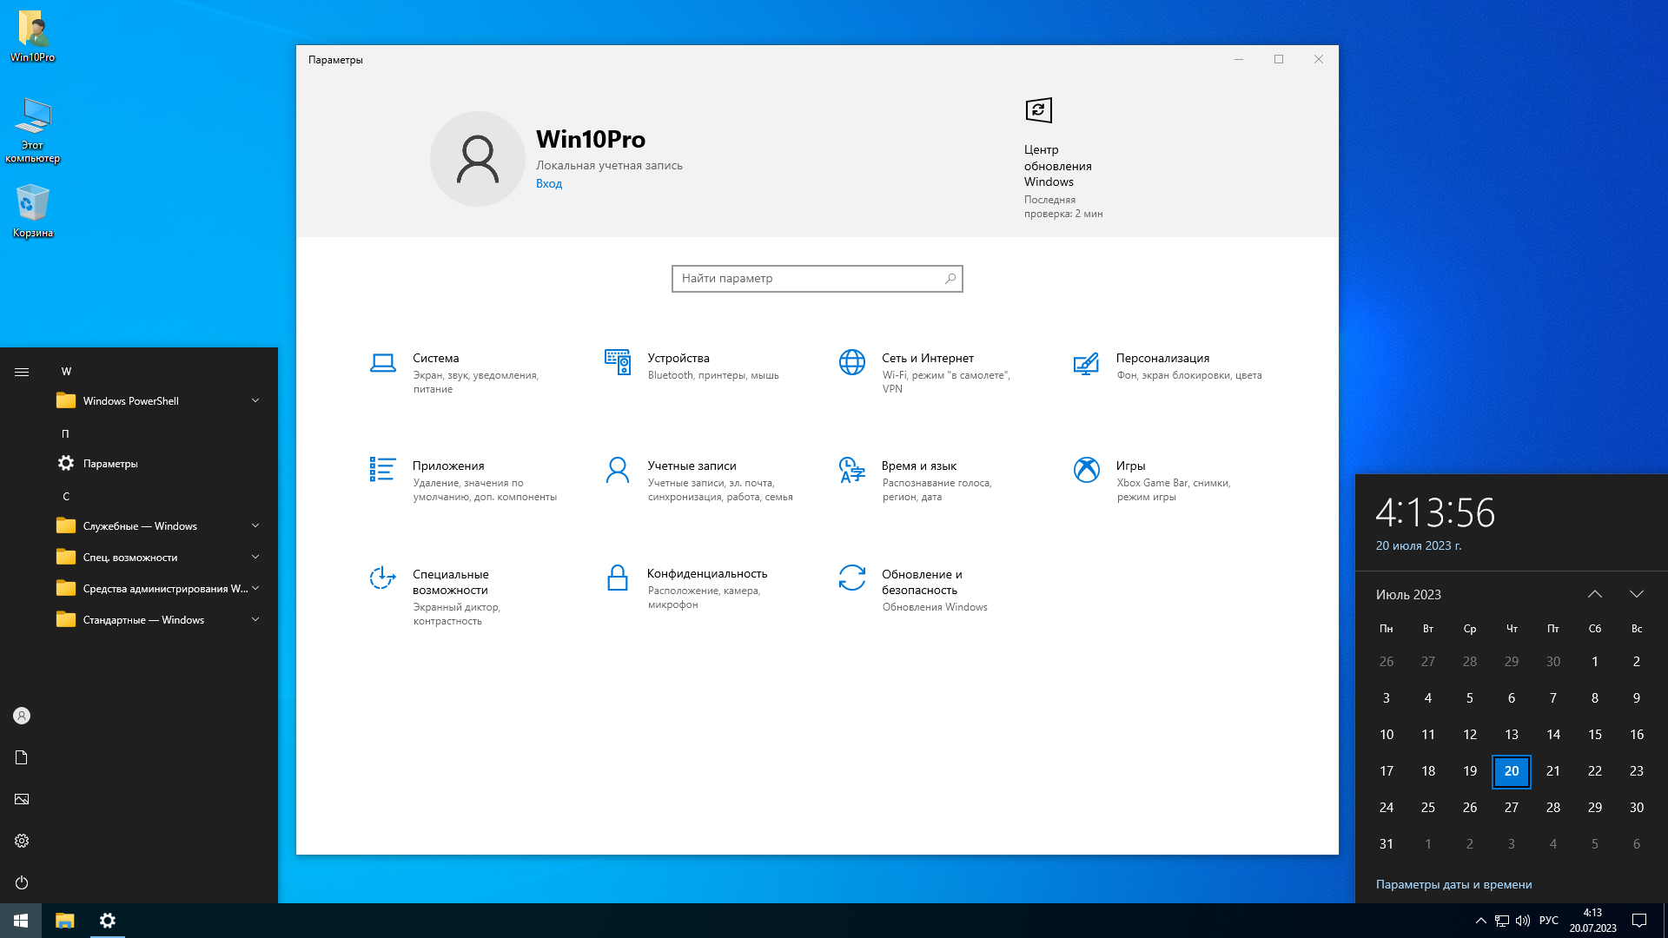Select the Win10Pro desktop folder icon
1668x938 pixels.
tap(33, 36)
